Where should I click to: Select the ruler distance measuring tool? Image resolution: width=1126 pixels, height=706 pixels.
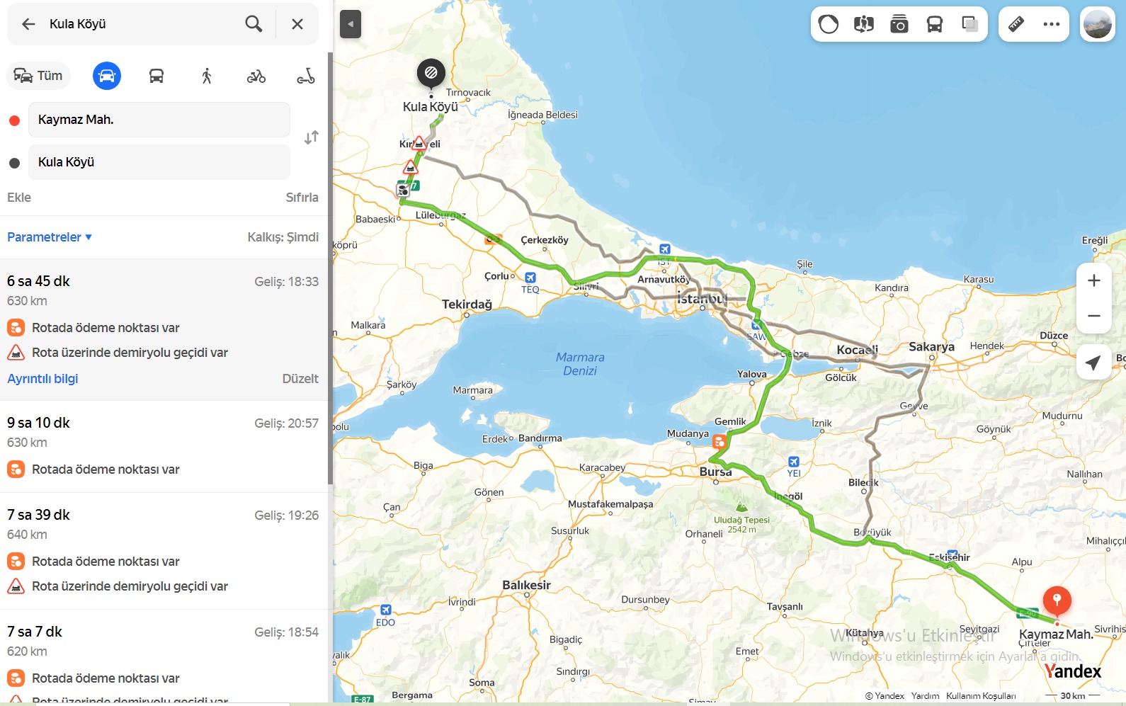1016,25
